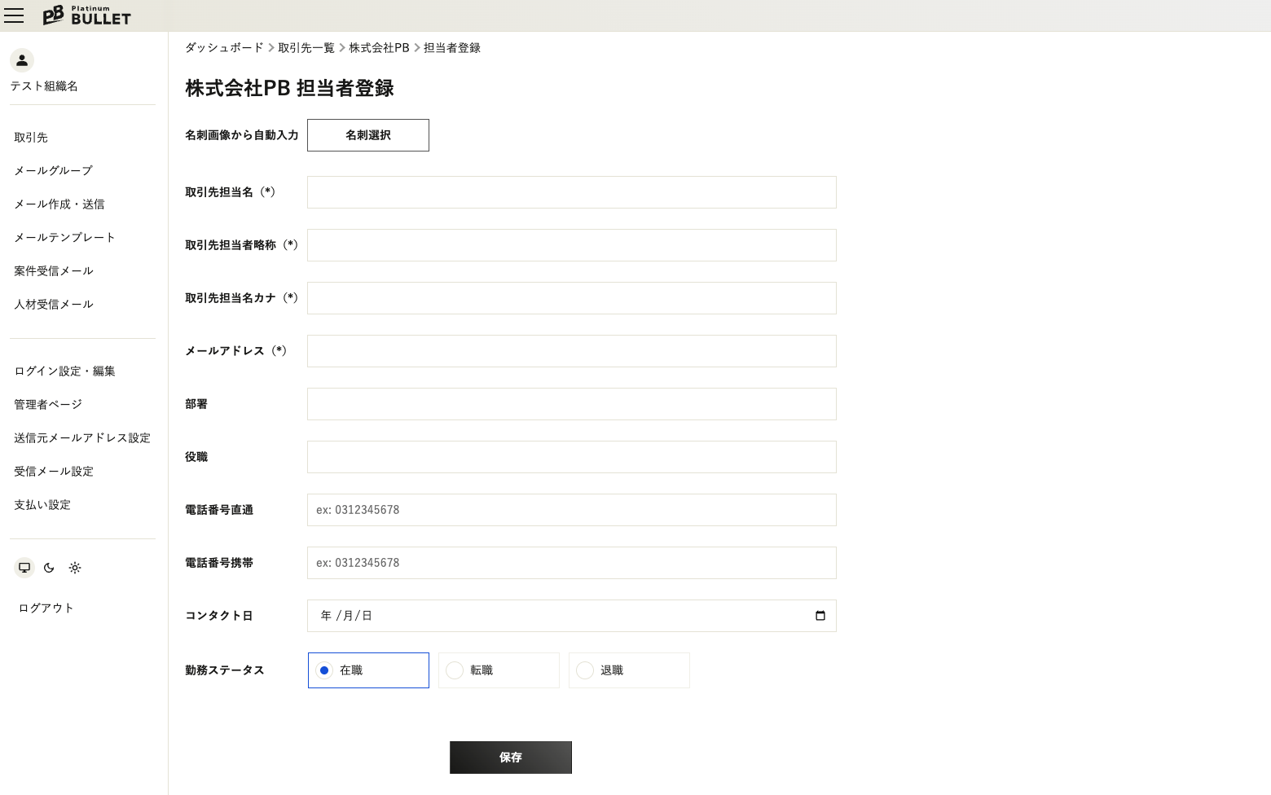
Task: Open the hamburger menu icon
Action: tap(14, 15)
